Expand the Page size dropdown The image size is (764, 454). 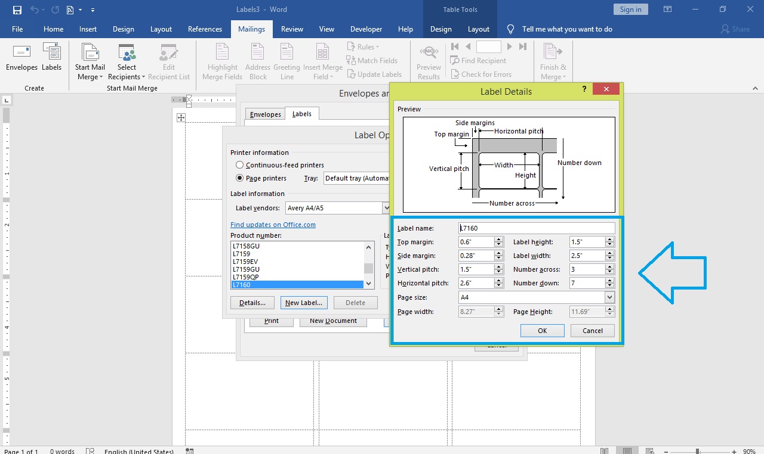pos(609,297)
